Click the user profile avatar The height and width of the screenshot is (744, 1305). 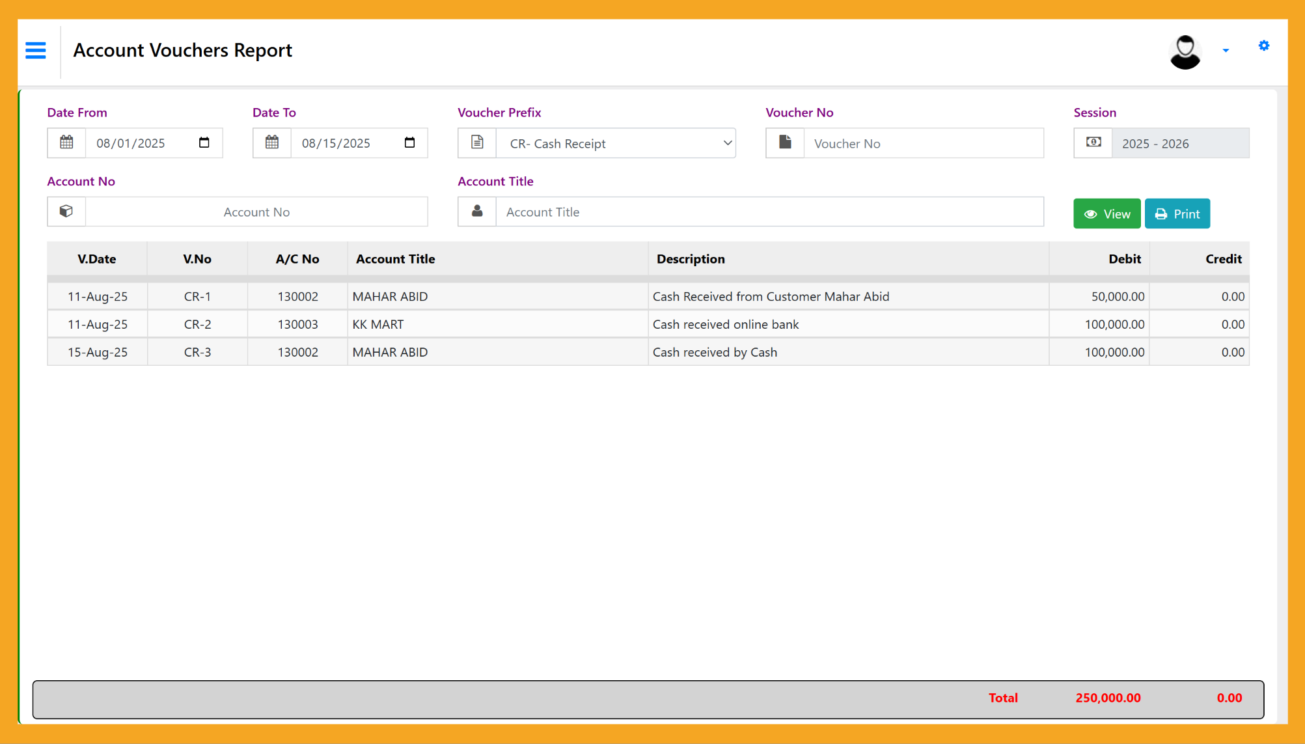1185,51
